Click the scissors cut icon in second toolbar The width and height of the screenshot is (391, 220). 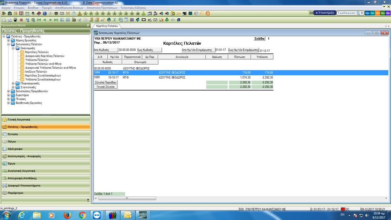click(x=79, y=20)
